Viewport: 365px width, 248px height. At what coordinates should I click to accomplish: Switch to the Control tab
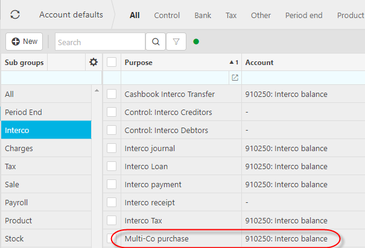click(x=167, y=15)
